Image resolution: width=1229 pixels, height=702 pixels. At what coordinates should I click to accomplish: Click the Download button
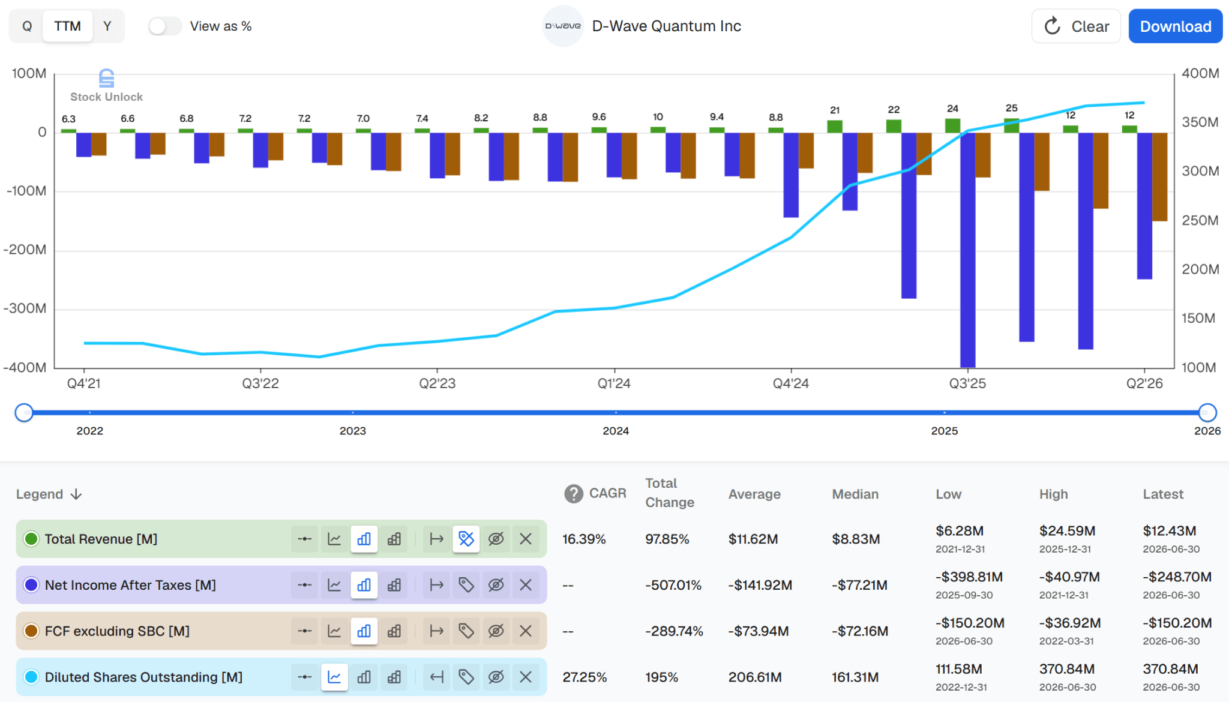(x=1176, y=26)
